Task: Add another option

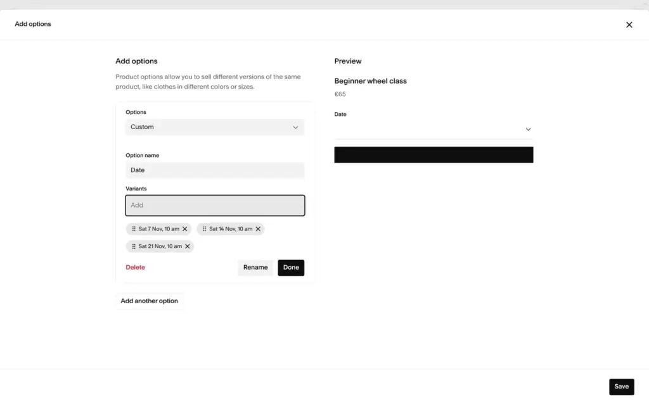Action: click(150, 301)
